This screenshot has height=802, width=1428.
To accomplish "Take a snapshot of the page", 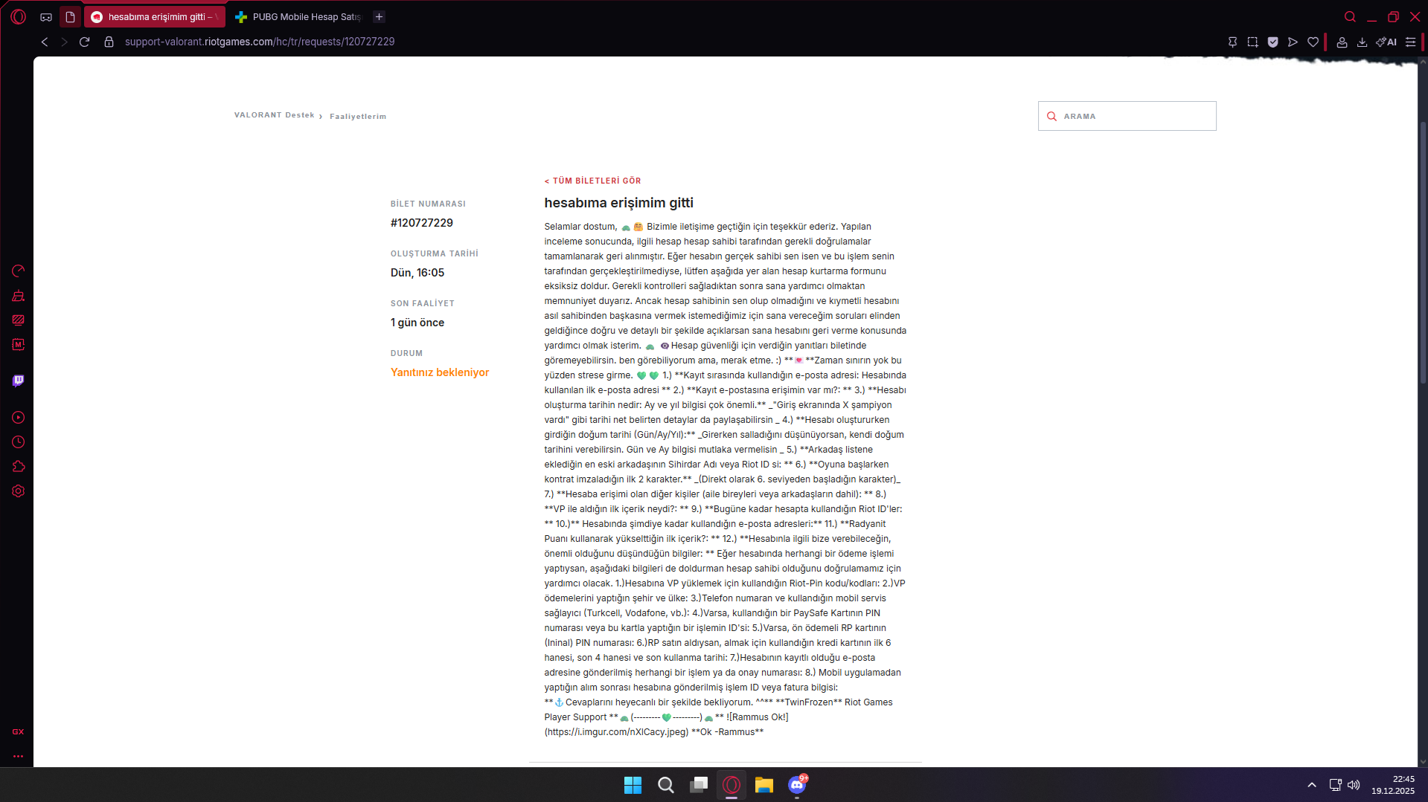I will coord(1252,42).
